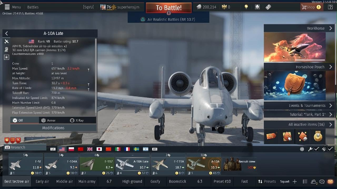Select the USSR flag nation tab

pos(81,149)
